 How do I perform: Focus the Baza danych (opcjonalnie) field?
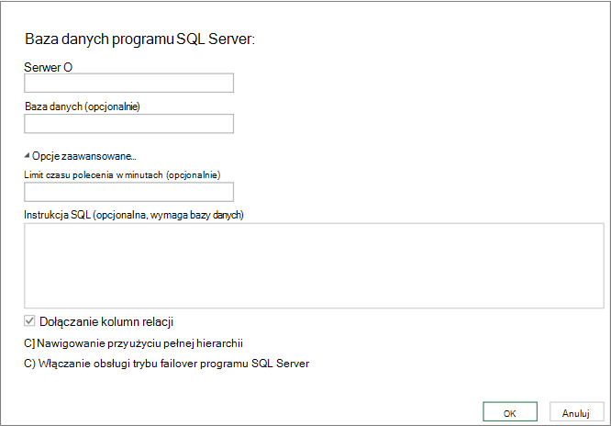coord(129,124)
